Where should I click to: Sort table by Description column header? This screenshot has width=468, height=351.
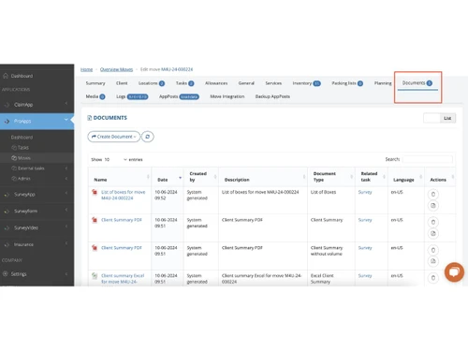click(263, 177)
